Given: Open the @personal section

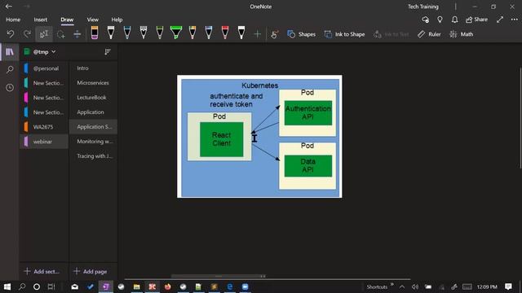Looking at the screenshot, I should [x=43, y=68].
